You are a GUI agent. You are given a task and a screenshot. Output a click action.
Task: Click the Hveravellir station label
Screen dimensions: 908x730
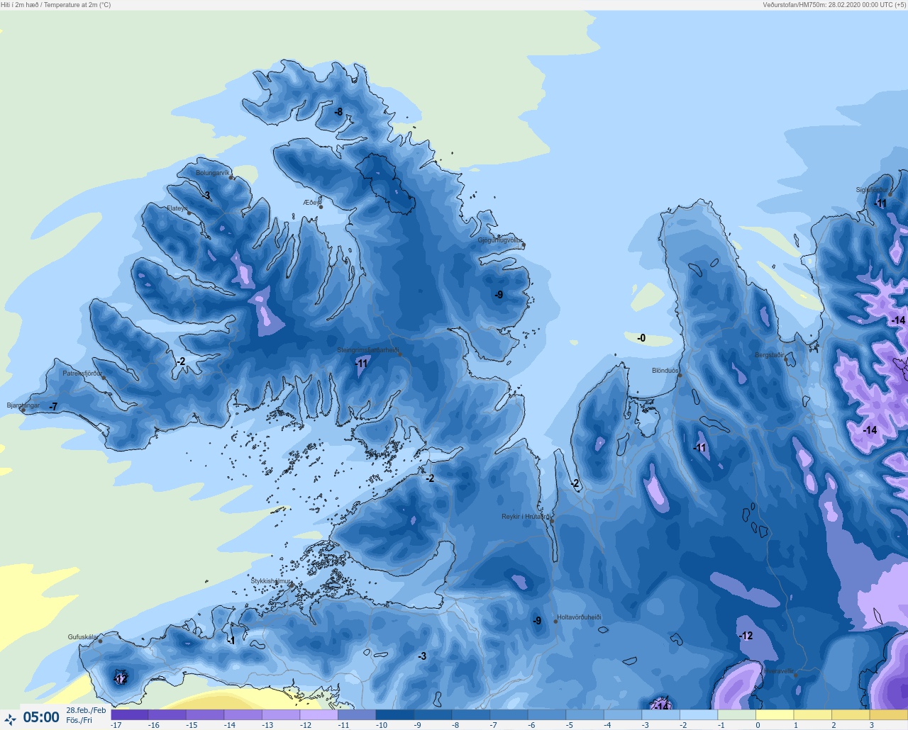[779, 670]
